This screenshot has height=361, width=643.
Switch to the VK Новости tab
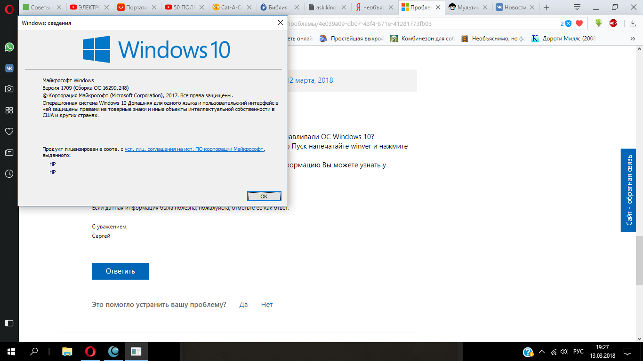click(515, 7)
